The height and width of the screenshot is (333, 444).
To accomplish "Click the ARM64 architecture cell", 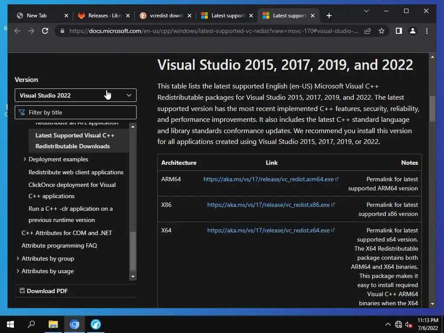I will pyautogui.click(x=171, y=179).
